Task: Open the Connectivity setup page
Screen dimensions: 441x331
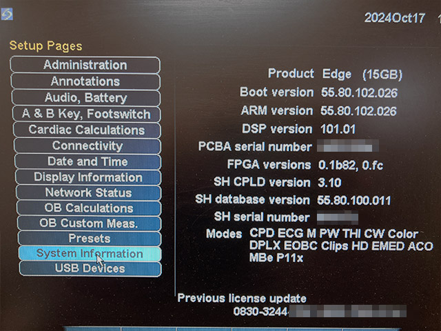Action: tap(88, 146)
